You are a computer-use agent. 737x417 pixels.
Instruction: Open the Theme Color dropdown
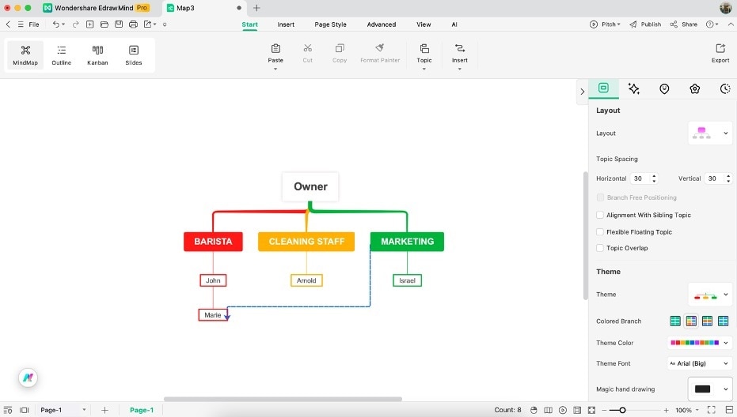[700, 343]
